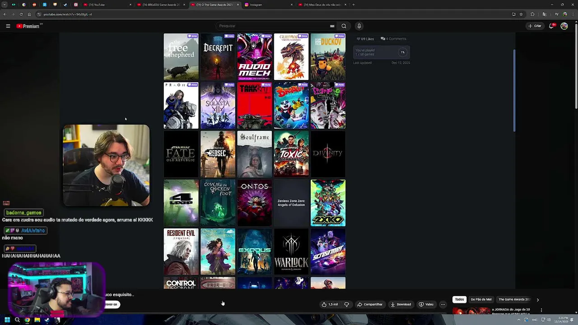This screenshot has height=325, width=578.
Task: Click the Solasta II game cover
Action: coord(218,105)
